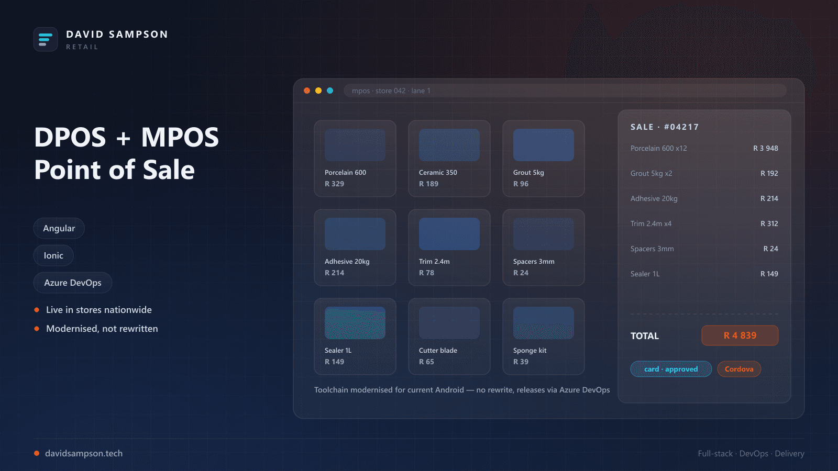Click the Cordova tag
Image resolution: width=838 pixels, height=471 pixels.
pyautogui.click(x=739, y=369)
